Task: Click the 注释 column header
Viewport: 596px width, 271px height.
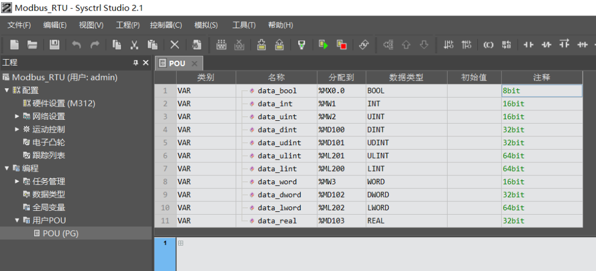Action: 542,77
